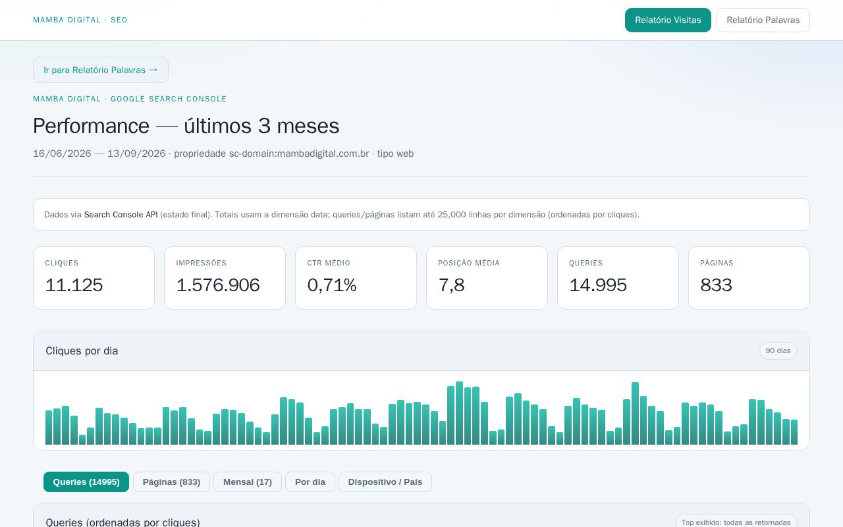Screen dimensions: 843x527
Task: Click the date range 16/06/2026 — 13/09/2026
Action: (99, 153)
